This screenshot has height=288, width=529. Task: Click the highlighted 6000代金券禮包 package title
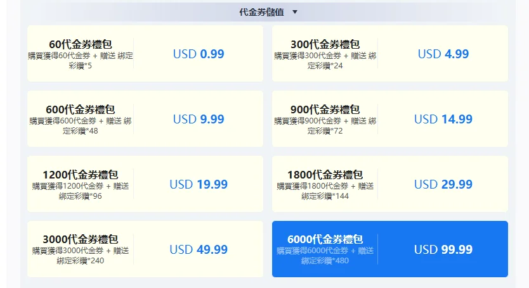tap(325, 240)
